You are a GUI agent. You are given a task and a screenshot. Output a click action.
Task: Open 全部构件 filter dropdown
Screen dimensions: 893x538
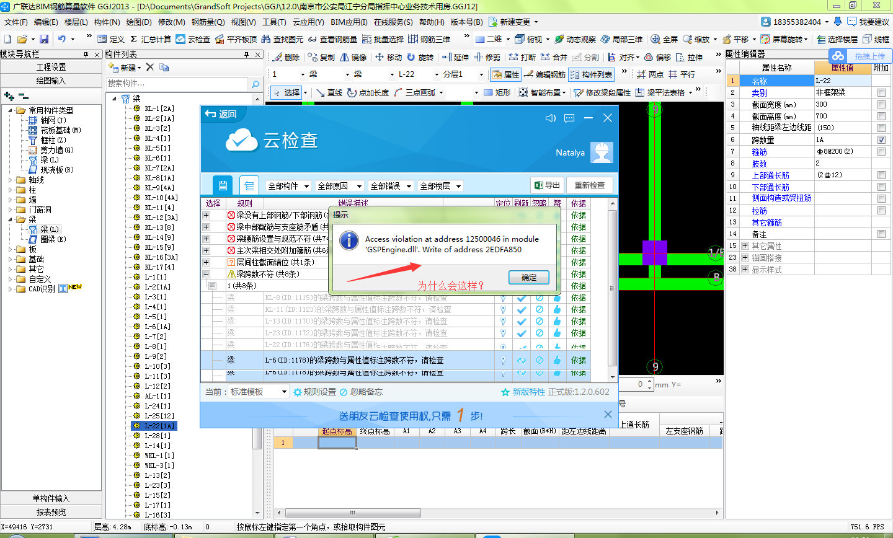[287, 186]
